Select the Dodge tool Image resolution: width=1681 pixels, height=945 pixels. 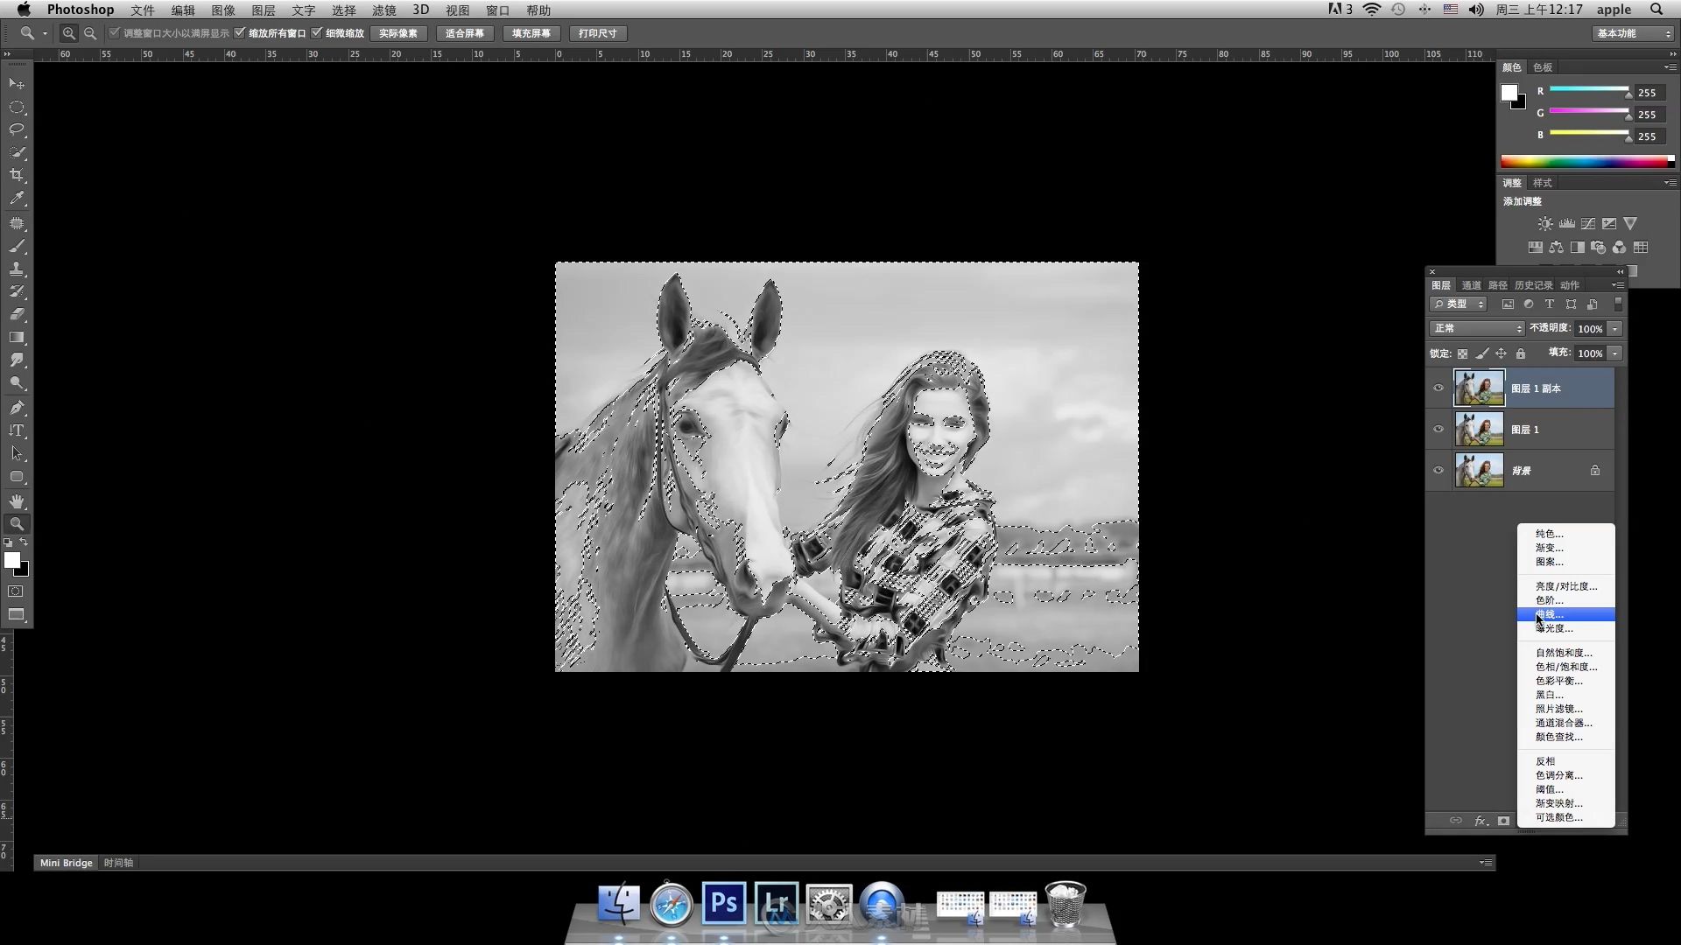click(17, 383)
